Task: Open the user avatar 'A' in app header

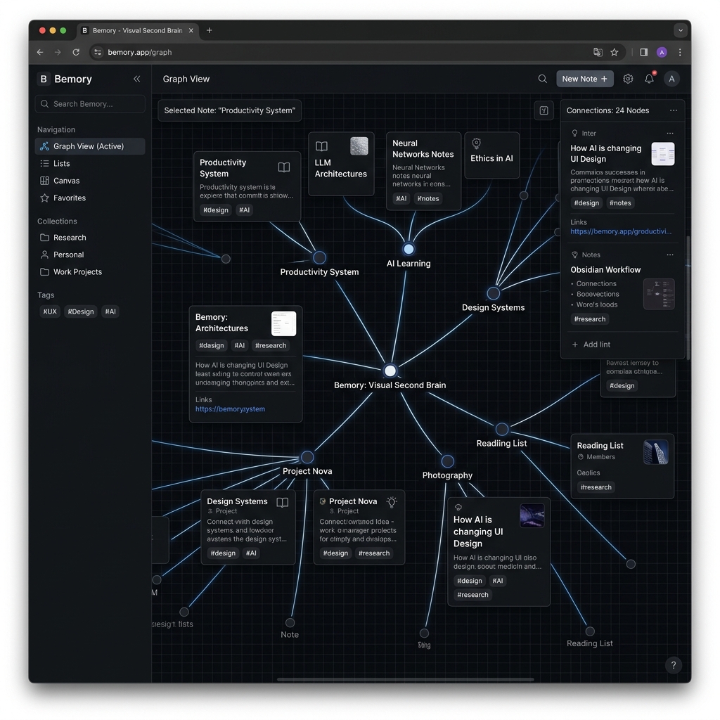Action: point(671,79)
